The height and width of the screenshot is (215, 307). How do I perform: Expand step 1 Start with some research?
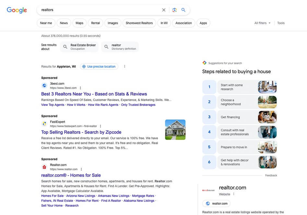(240, 87)
